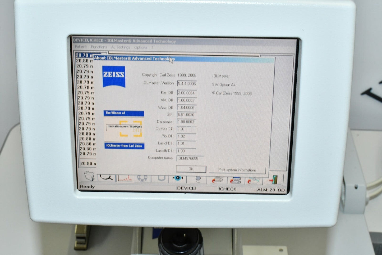This screenshot has width=382, height=255.
Task: Select the axial length graph icon
Action: 125,178
